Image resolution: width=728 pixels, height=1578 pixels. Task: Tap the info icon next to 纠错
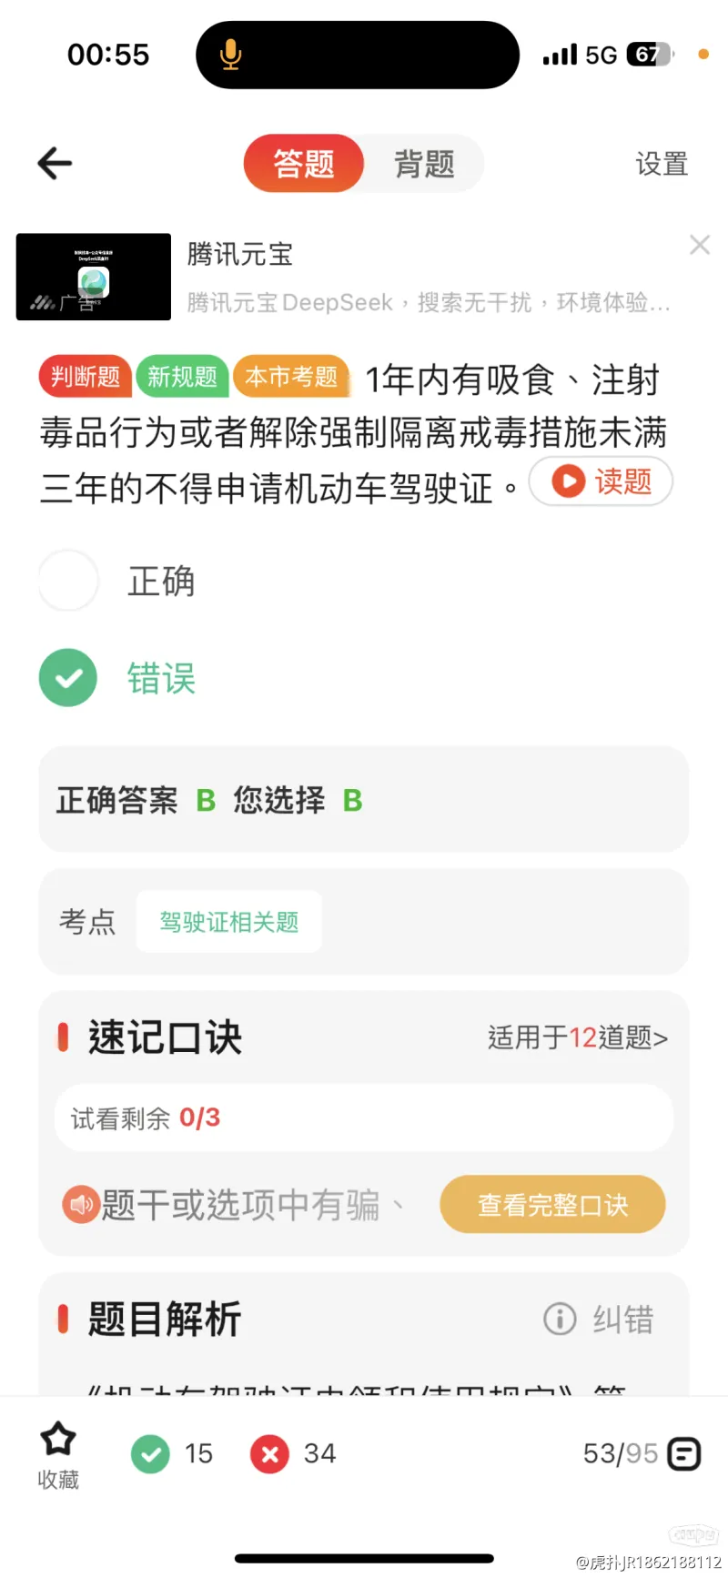[x=560, y=1319]
